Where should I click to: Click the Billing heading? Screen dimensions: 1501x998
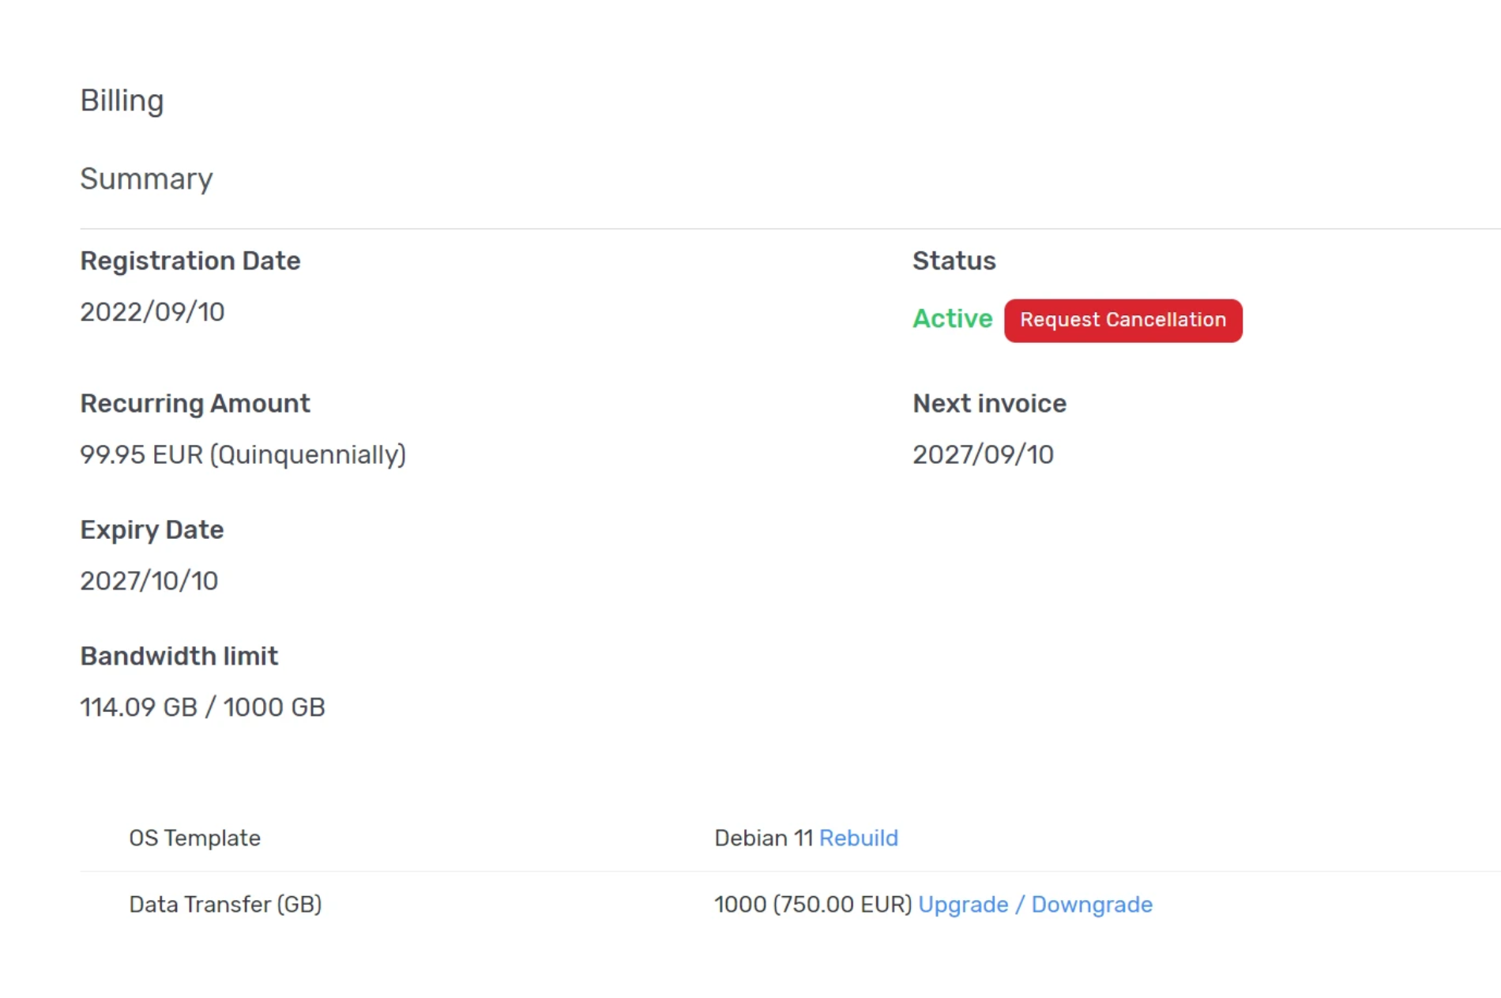pyautogui.click(x=122, y=100)
